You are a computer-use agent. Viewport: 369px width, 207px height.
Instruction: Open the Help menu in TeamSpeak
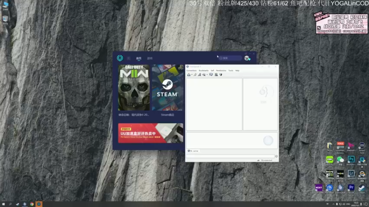tap(237, 70)
